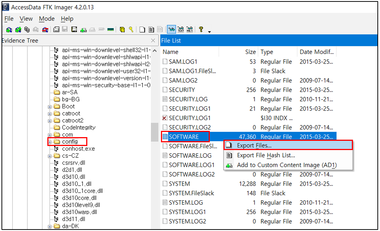380x231 pixels.
Task: Click the yellow question mark help icon
Action: point(201,29)
